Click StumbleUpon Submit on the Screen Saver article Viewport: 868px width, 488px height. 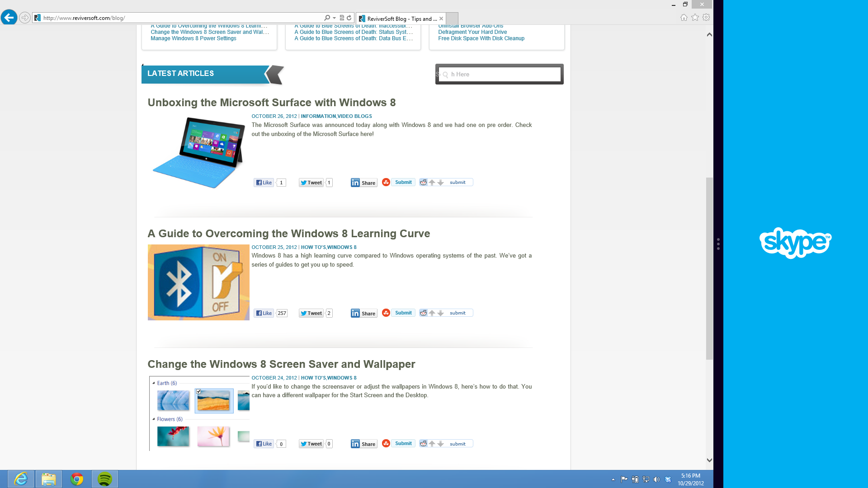click(398, 443)
